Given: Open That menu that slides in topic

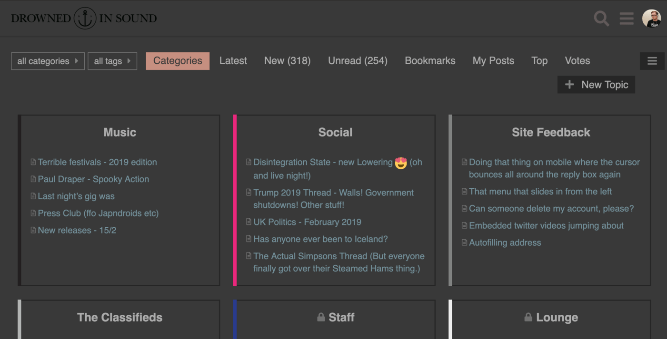Looking at the screenshot, I should [x=540, y=192].
